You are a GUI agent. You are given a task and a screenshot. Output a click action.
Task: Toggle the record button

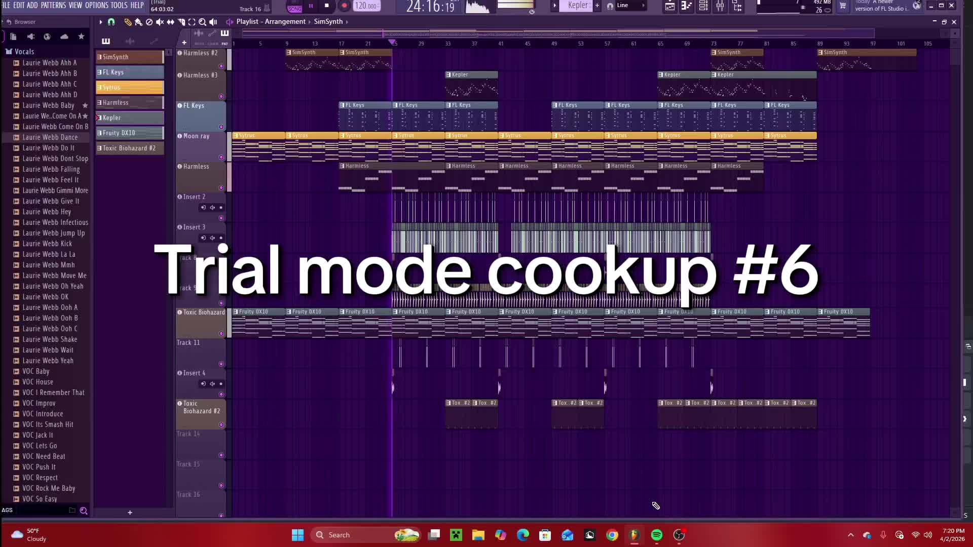344,6
